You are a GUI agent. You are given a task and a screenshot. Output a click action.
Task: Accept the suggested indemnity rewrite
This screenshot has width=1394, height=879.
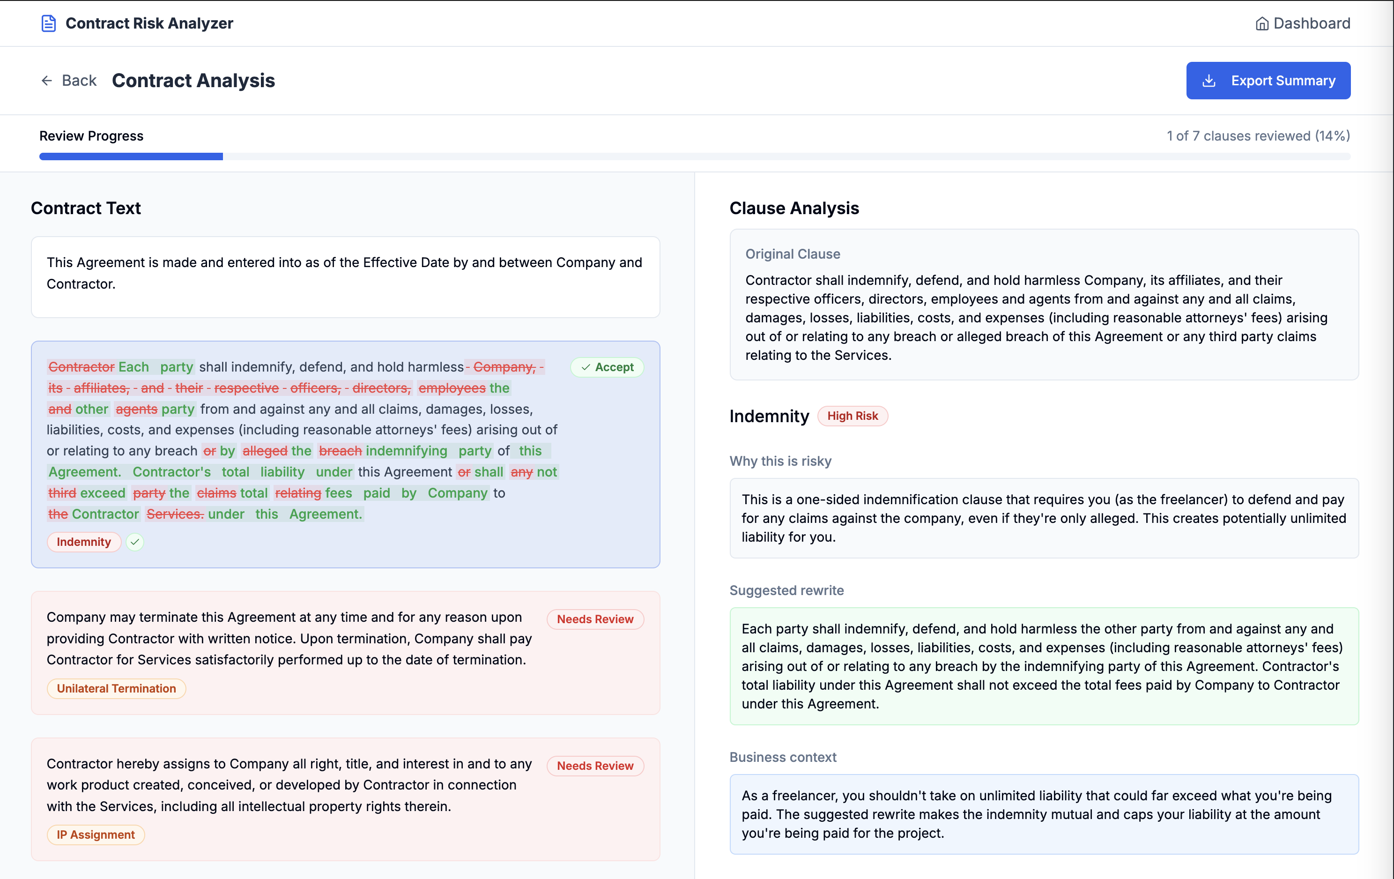(x=607, y=366)
